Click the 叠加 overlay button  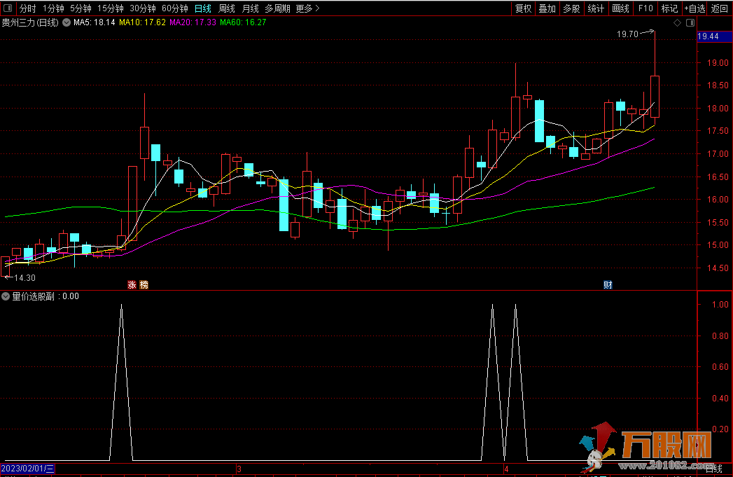point(547,8)
